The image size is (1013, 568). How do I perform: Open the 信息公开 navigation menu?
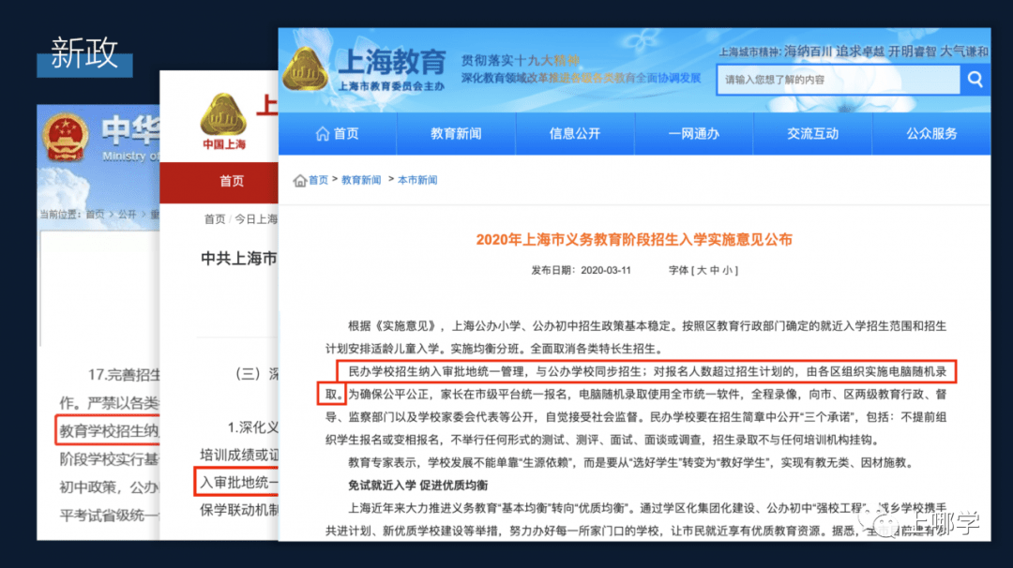[575, 133]
